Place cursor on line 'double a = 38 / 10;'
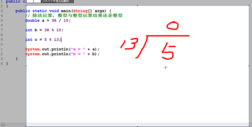 (48, 20)
